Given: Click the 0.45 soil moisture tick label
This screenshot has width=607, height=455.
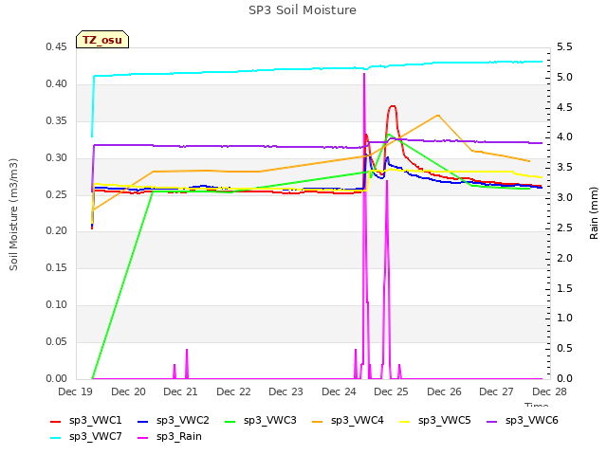Looking at the screenshot, I should [56, 47].
